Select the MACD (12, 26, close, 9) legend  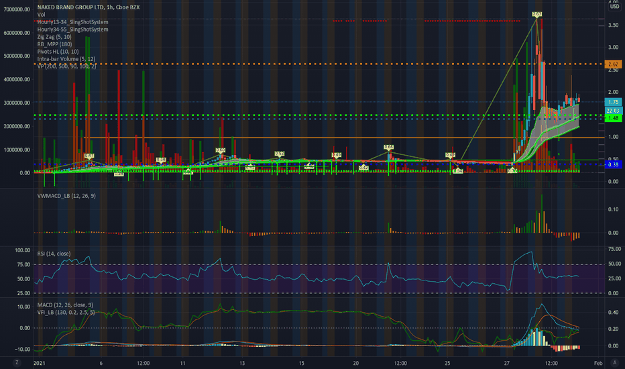pyautogui.click(x=65, y=305)
